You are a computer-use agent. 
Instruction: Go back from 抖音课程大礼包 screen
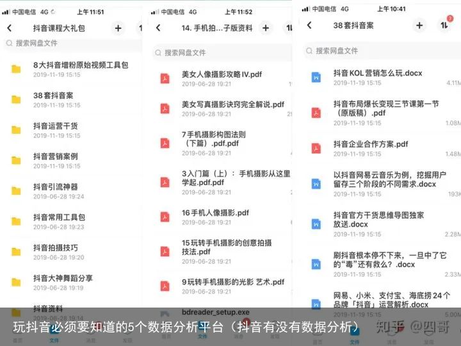point(10,28)
